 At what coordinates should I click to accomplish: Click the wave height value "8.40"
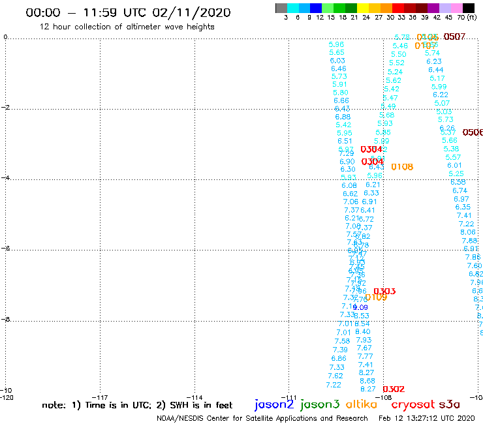[363, 331]
